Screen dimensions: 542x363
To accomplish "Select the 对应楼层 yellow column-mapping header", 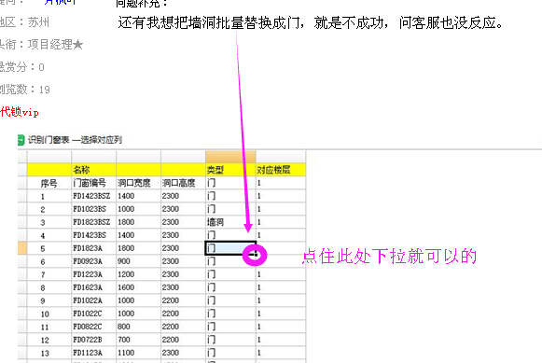I will [281, 170].
